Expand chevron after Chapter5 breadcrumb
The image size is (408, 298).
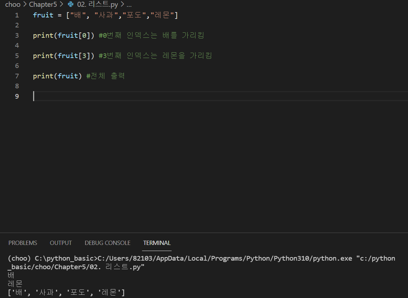61,4
